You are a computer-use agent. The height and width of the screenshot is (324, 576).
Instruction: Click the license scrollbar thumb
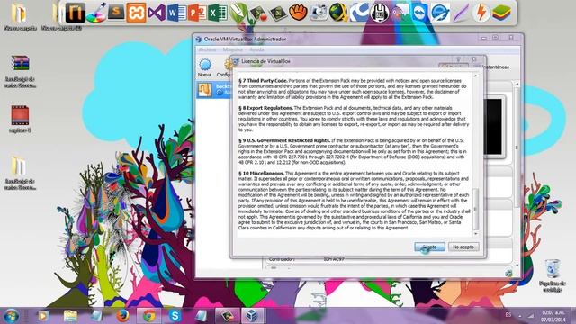(476, 209)
